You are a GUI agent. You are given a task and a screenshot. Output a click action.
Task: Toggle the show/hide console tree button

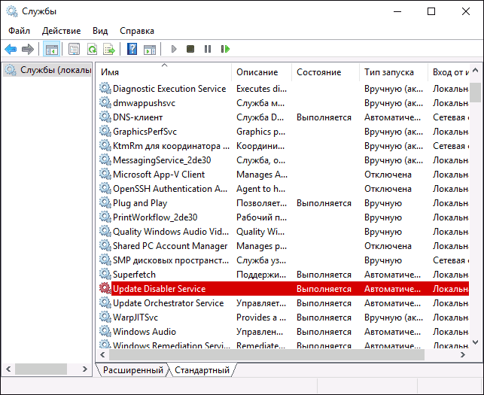tap(52, 50)
